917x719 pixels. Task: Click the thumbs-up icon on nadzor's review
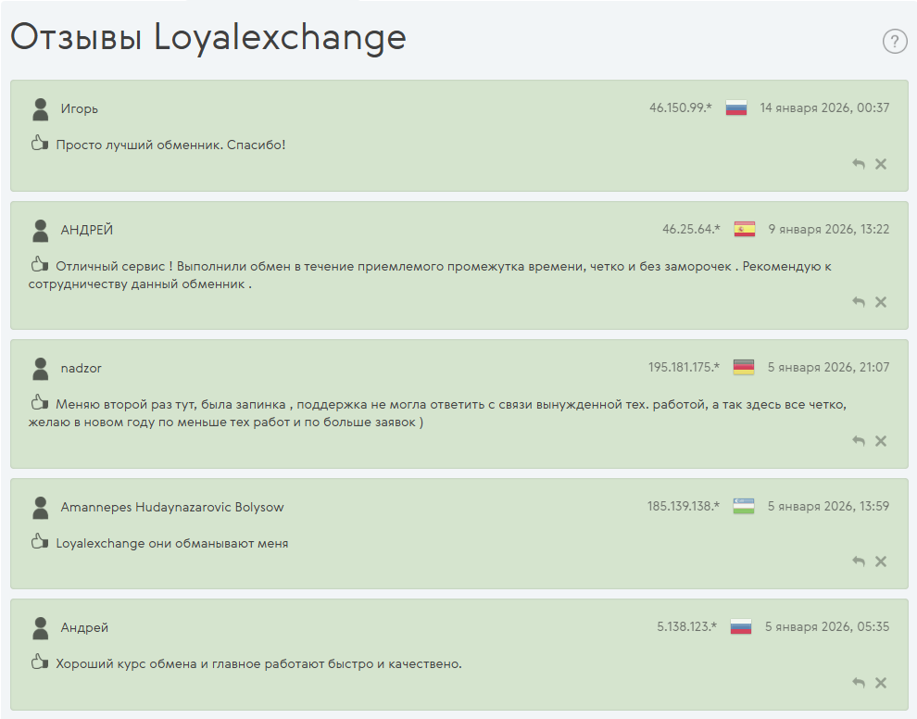(x=39, y=403)
